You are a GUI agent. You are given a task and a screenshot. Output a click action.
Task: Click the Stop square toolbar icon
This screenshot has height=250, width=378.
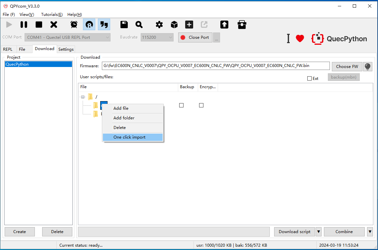(39, 25)
